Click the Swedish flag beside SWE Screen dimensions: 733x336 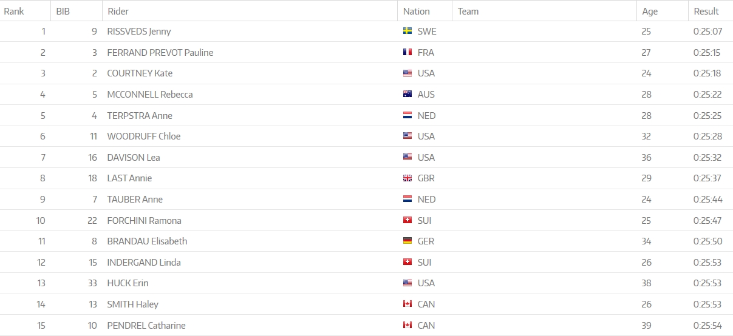click(x=407, y=31)
